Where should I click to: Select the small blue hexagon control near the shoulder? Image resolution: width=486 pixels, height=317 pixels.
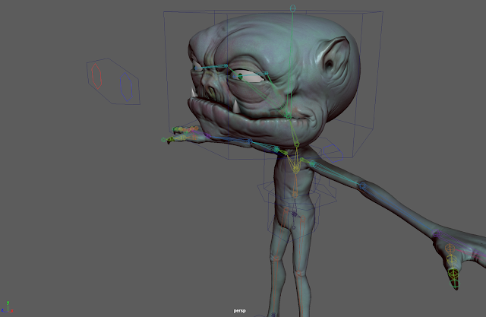[x=333, y=154]
